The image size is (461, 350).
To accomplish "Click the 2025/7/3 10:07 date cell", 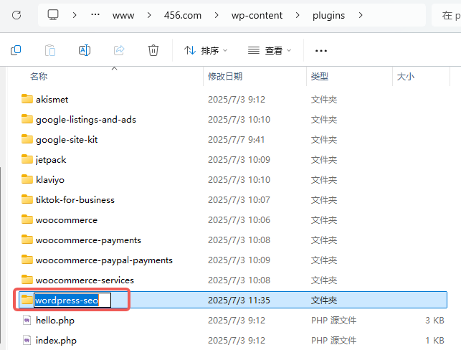I will tap(239, 200).
